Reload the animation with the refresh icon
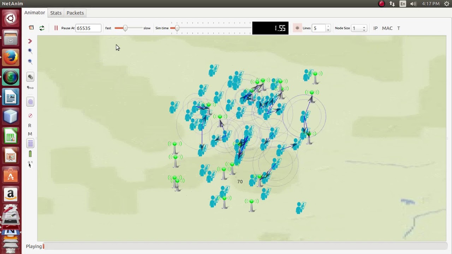452x254 pixels. [x=42, y=28]
